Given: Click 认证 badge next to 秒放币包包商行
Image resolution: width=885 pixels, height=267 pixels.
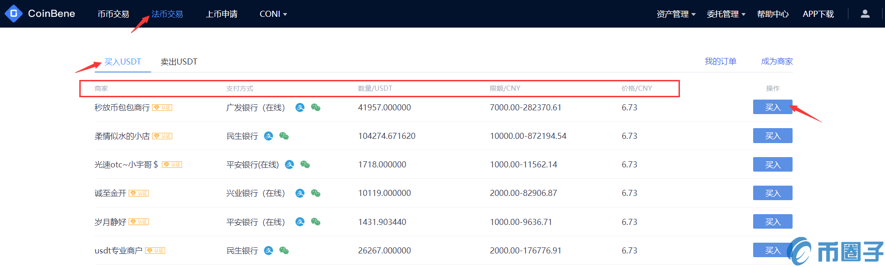Looking at the screenshot, I should [162, 108].
